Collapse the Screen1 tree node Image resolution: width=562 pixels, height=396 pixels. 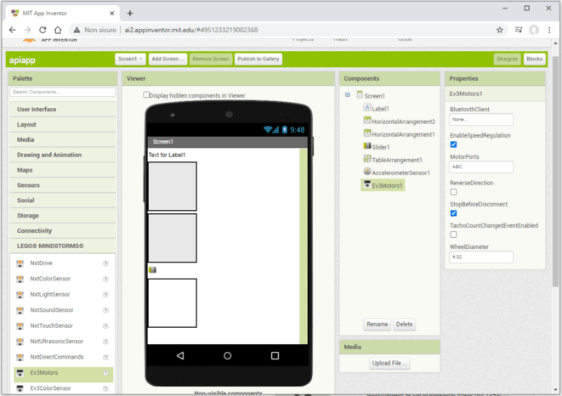348,95
